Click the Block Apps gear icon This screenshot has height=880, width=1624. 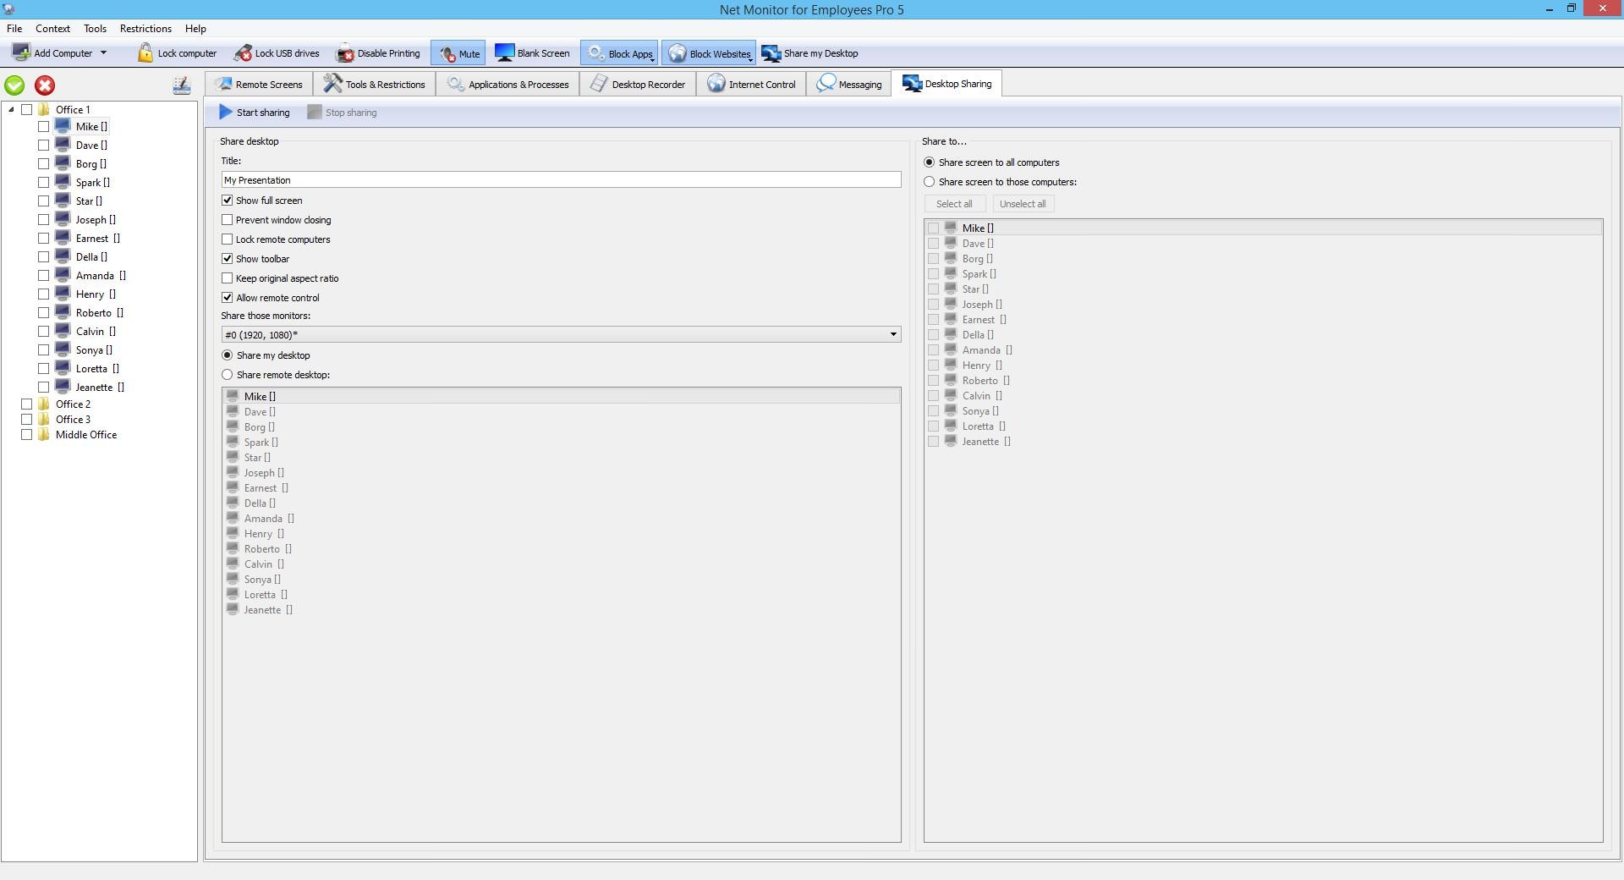[595, 53]
